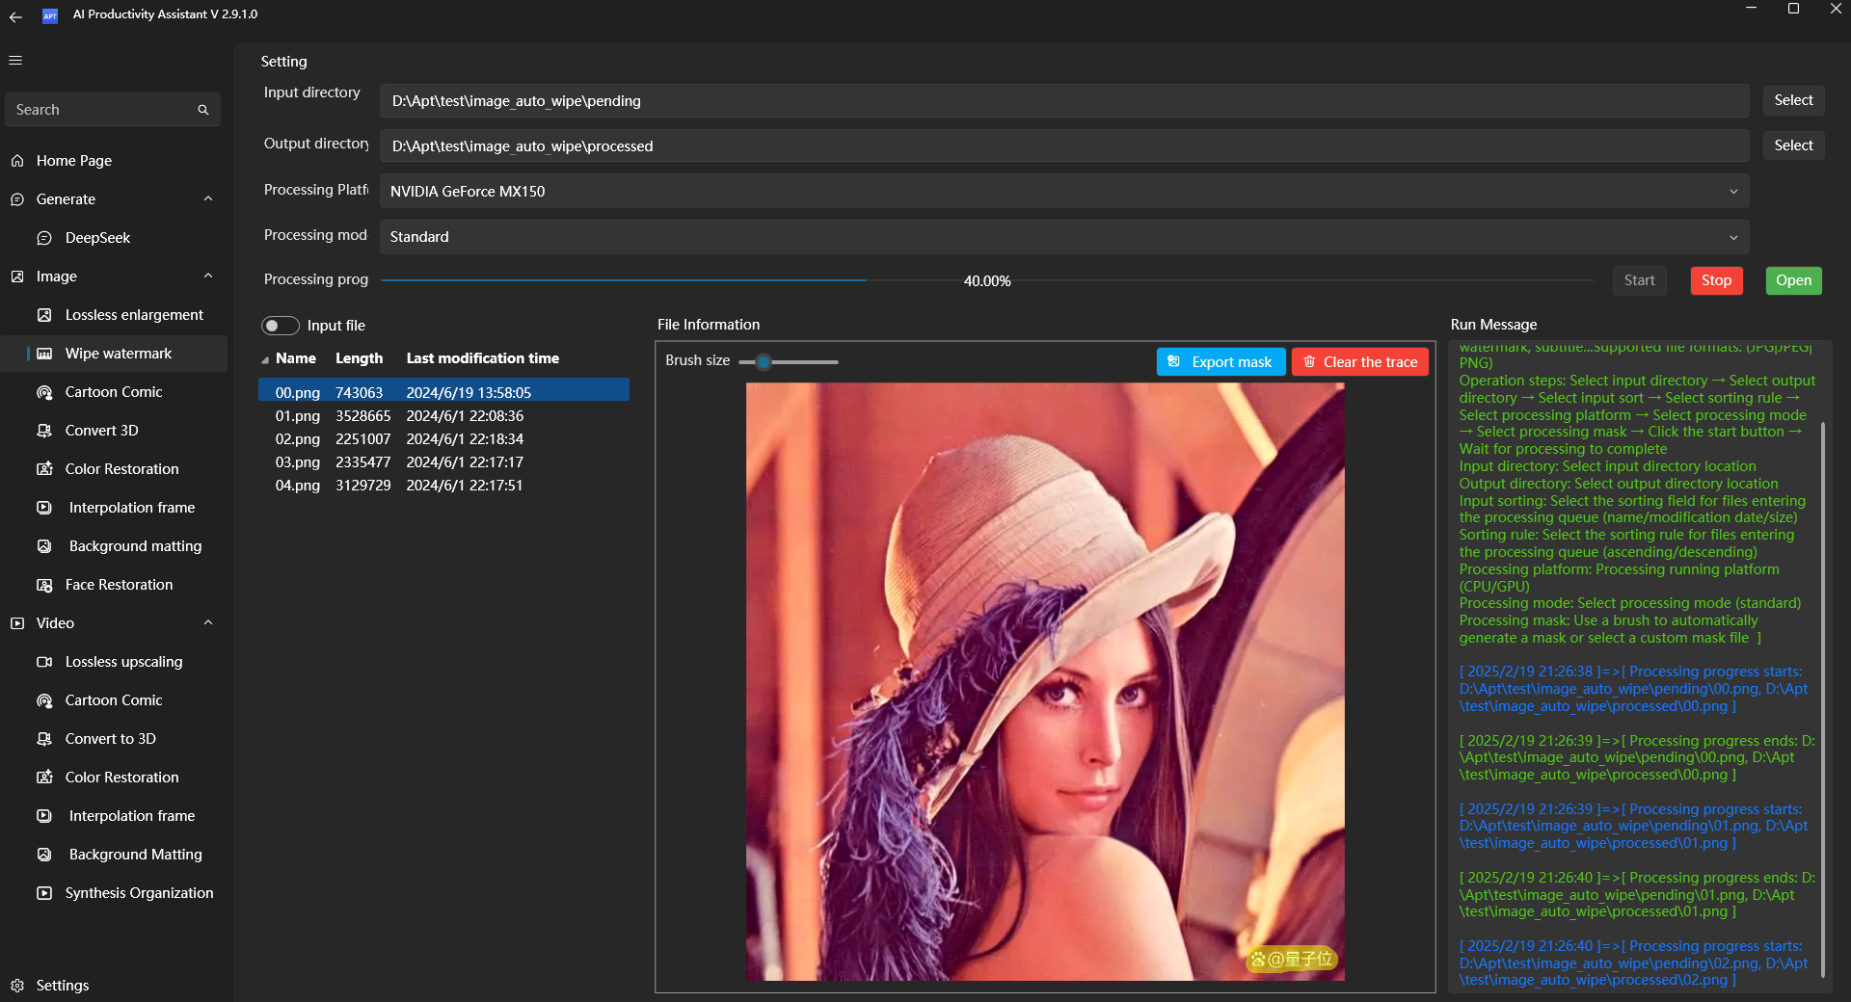Click the Start button
Image resolution: width=1851 pixels, height=1002 pixels.
click(x=1639, y=280)
